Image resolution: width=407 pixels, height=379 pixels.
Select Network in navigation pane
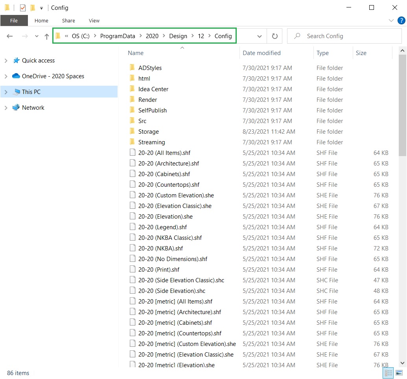click(x=33, y=108)
